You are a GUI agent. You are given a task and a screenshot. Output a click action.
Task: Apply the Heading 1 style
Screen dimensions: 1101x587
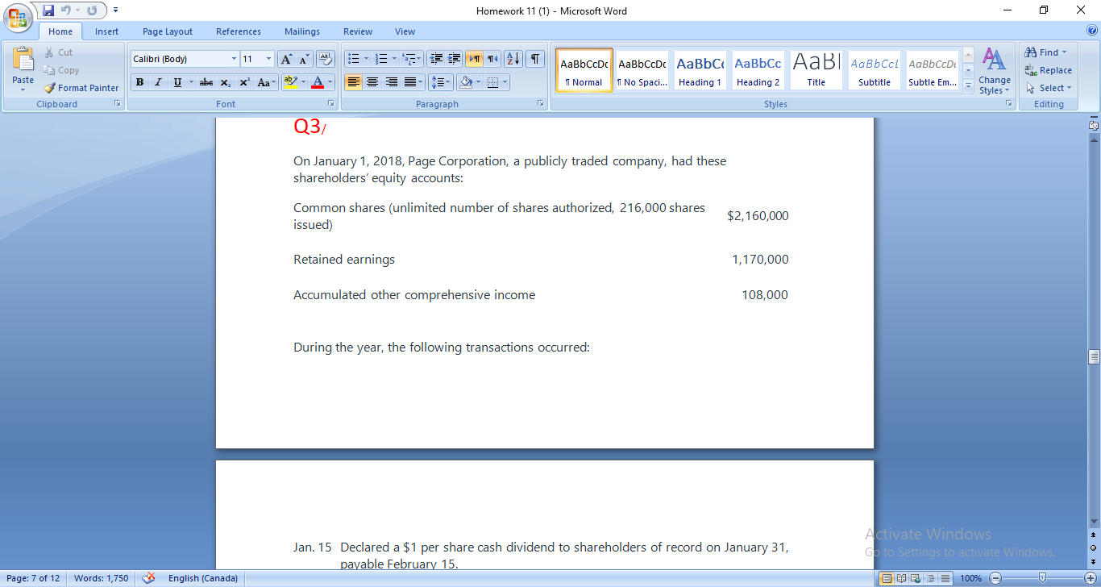[x=700, y=69]
